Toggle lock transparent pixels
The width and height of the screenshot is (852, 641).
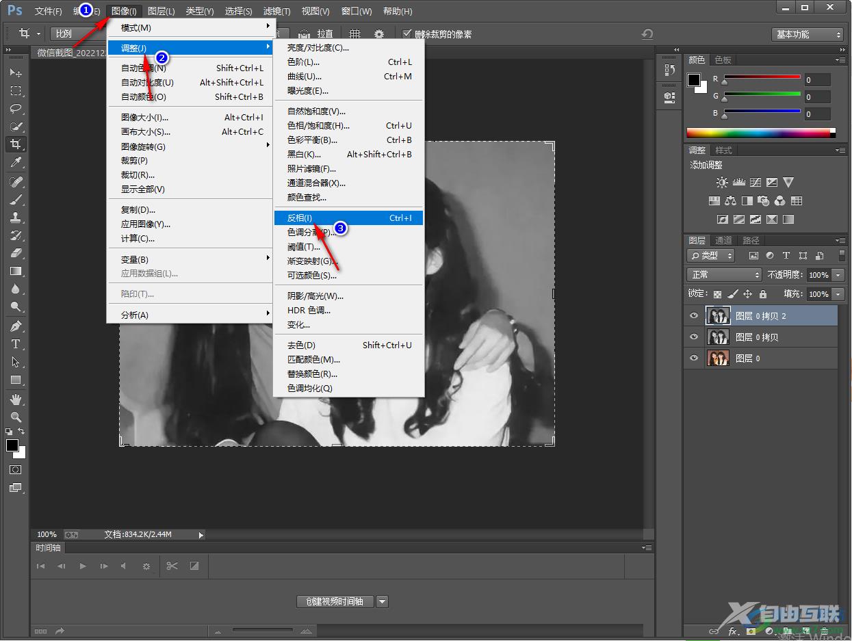717,294
